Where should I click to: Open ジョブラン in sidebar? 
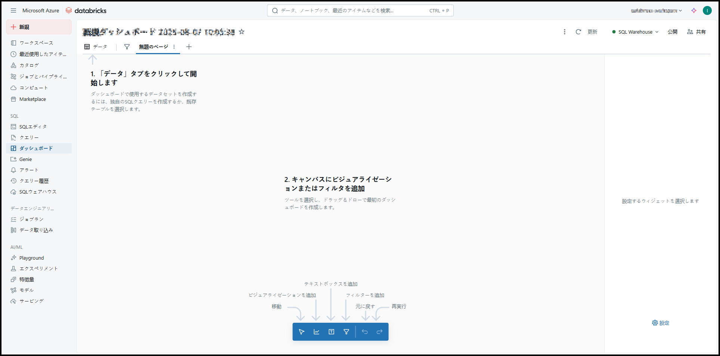point(39,219)
